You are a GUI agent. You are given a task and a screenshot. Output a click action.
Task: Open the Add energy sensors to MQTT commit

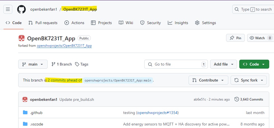tap(176, 124)
